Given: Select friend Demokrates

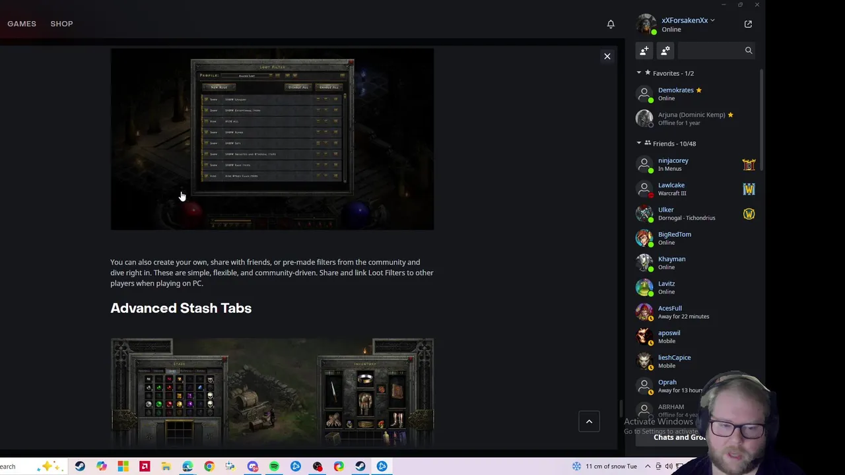Looking at the screenshot, I should [696, 94].
